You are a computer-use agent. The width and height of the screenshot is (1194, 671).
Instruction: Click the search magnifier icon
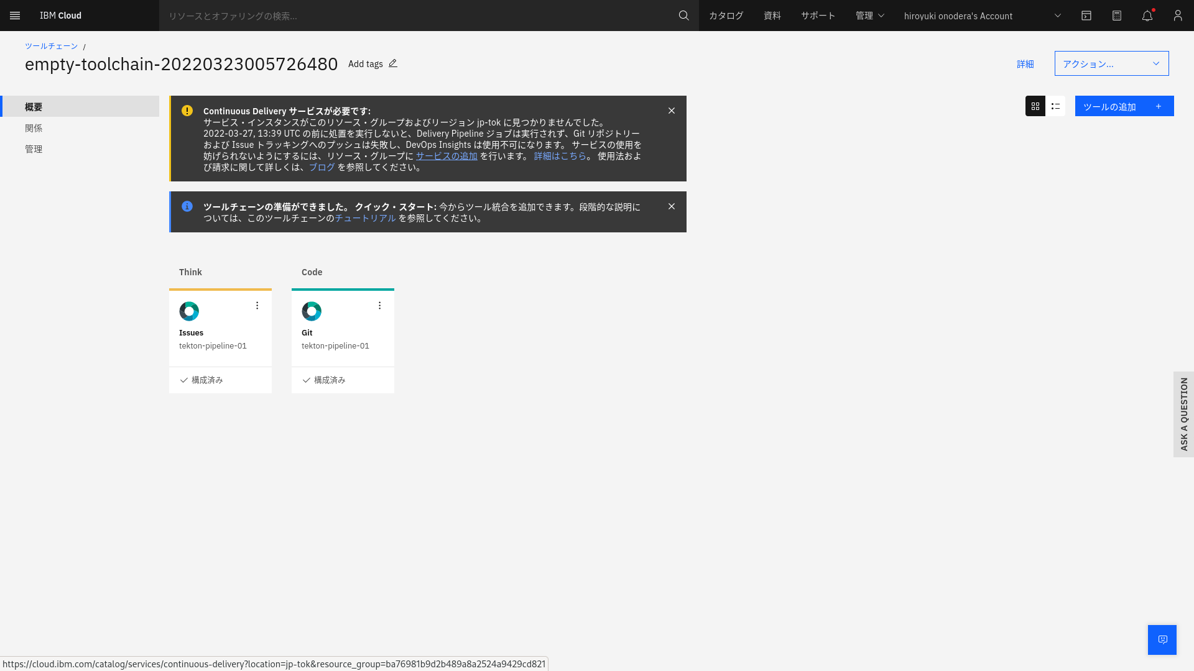683,16
